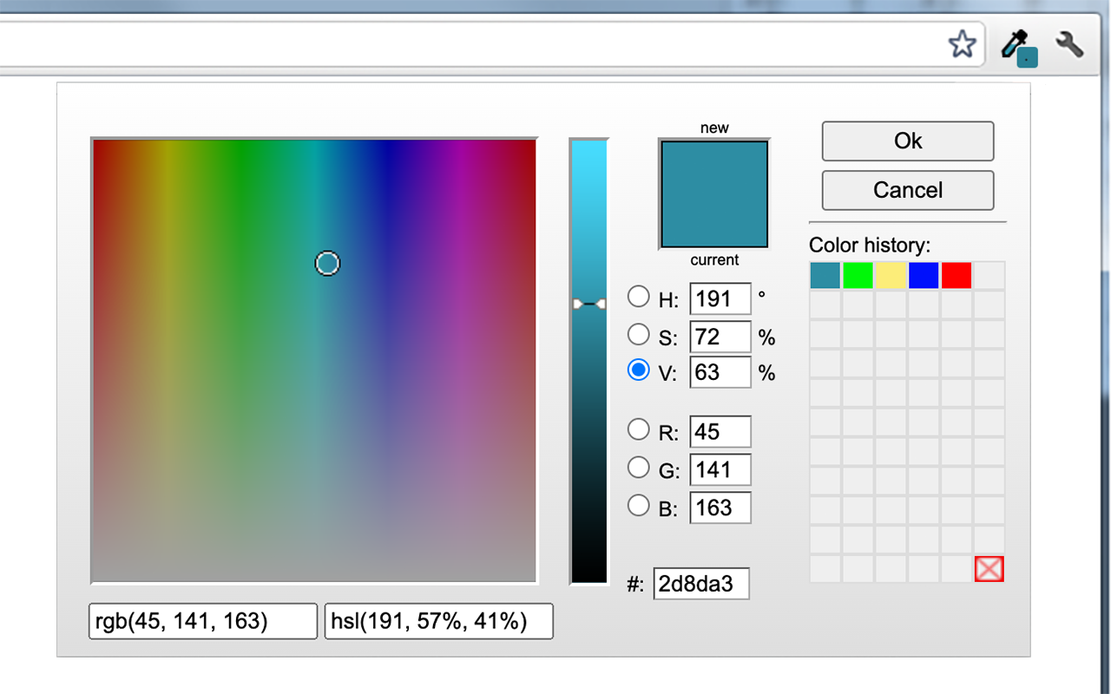This screenshot has height=694, width=1111.
Task: Click the hsl(191, 57%, 41%) field
Action: (438, 620)
